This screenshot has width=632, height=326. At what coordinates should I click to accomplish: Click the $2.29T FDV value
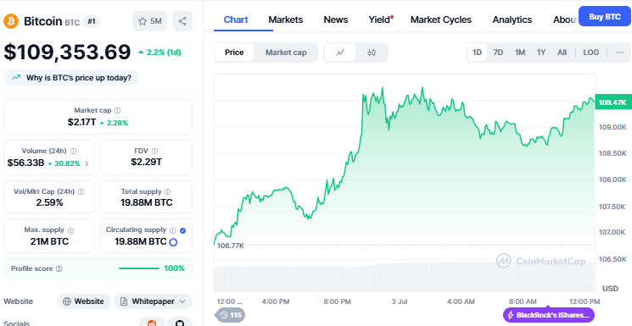tap(146, 162)
